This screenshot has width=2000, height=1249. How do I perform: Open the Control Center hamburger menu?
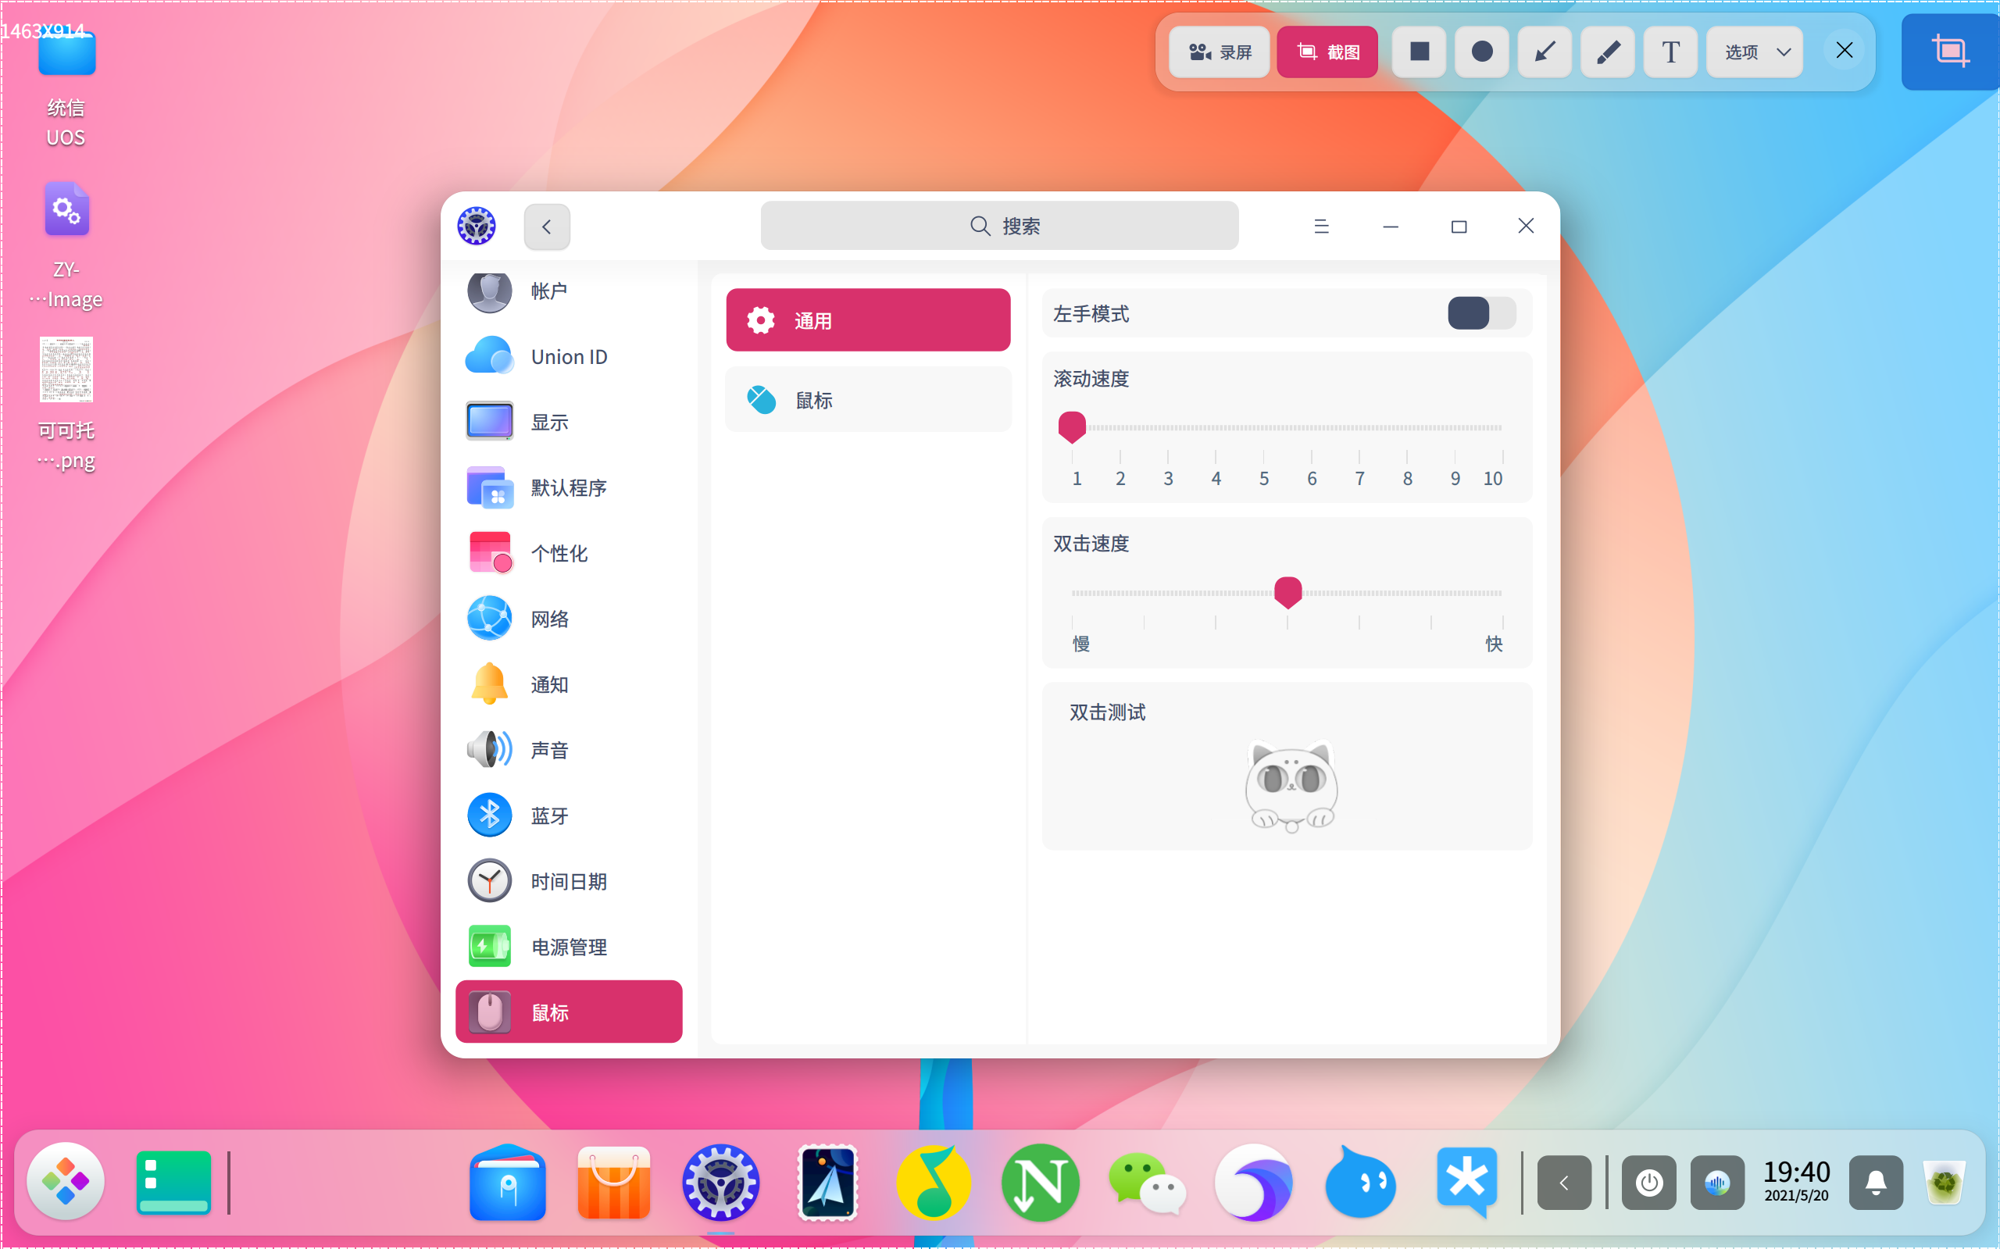point(1321,227)
